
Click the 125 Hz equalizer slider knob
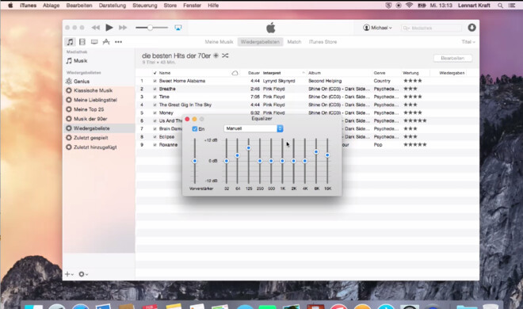(x=249, y=147)
